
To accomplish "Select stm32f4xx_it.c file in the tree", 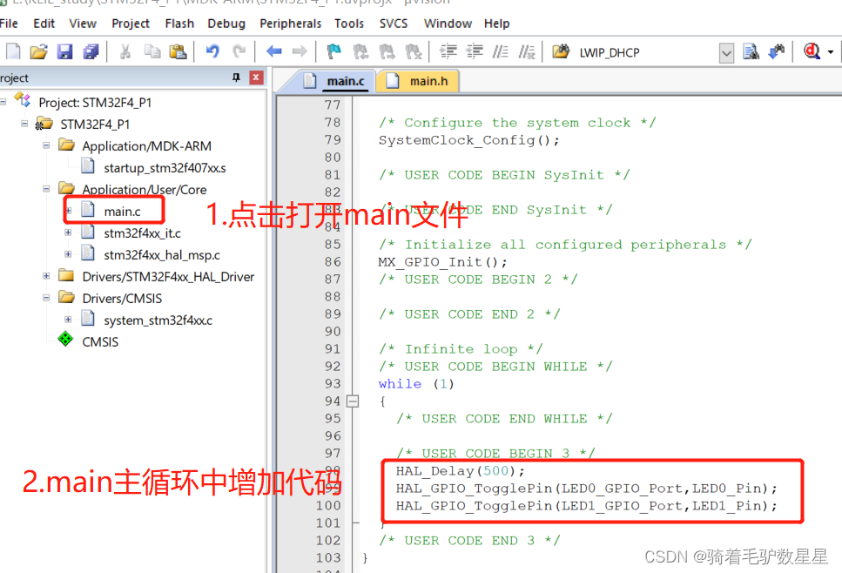I will (x=142, y=233).
